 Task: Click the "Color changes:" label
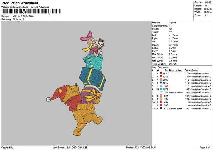[160, 26]
